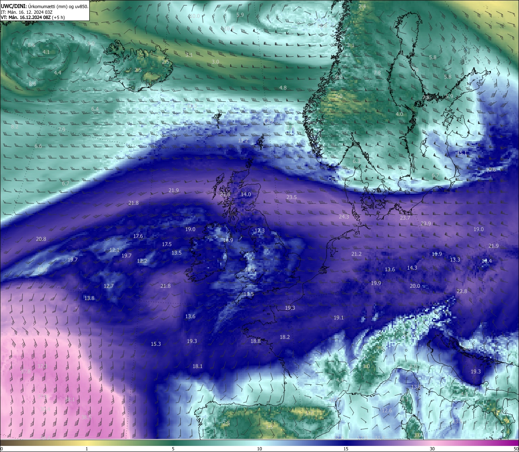Click the 22.8 value on the map
The height and width of the screenshot is (452, 519).
462,291
